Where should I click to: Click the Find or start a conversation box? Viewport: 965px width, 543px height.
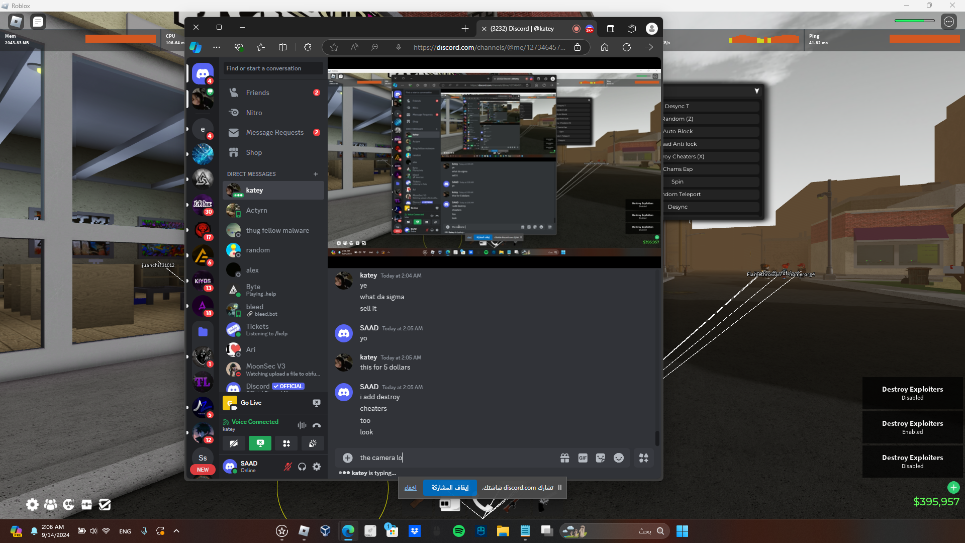point(273,68)
